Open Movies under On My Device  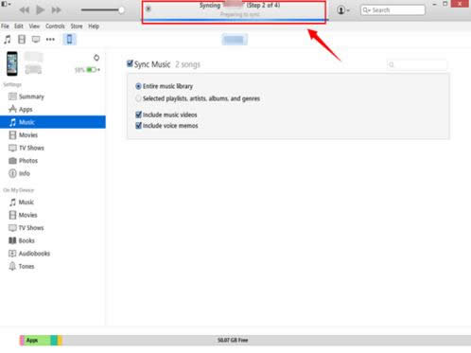pos(53,215)
